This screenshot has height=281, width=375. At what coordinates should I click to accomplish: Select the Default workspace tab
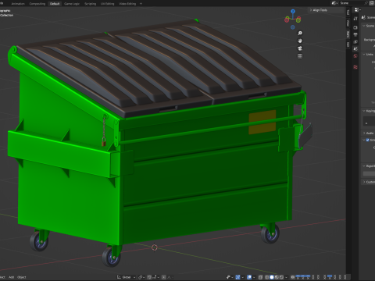click(55, 4)
